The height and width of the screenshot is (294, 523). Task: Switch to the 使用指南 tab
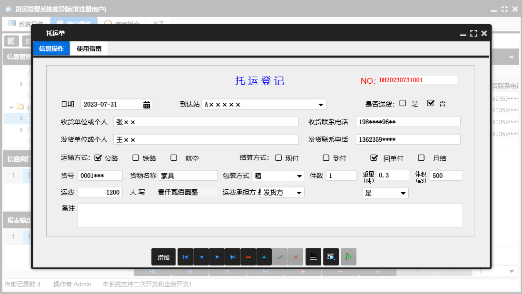pyautogui.click(x=89, y=49)
